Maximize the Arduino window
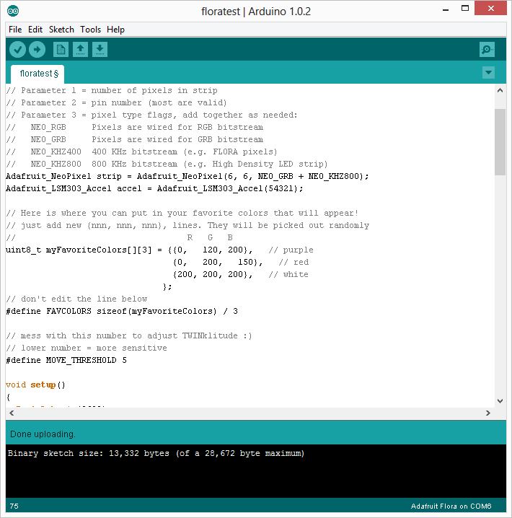This screenshot has width=512, height=518. (465, 9)
